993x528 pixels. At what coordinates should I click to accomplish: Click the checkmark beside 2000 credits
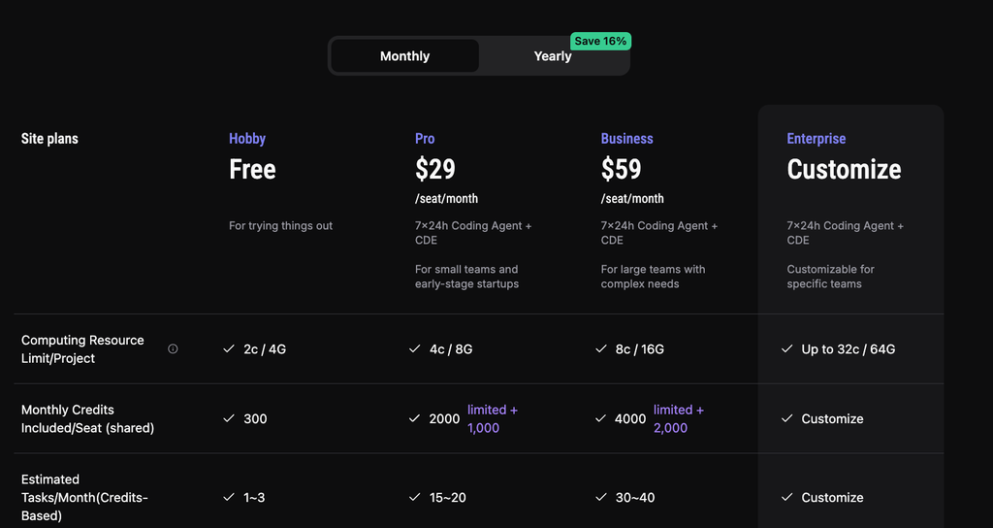(x=415, y=418)
